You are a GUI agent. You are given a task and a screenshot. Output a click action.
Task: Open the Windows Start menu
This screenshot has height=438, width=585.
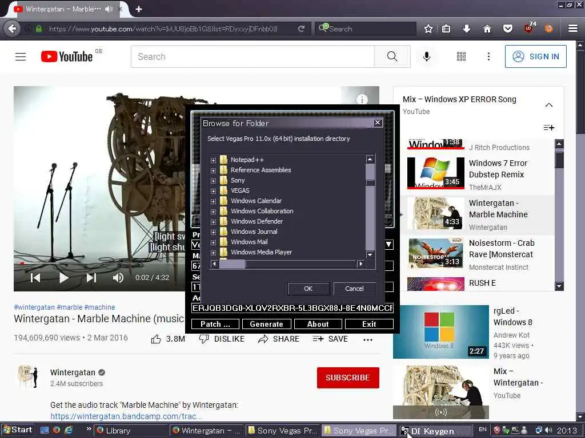18,430
